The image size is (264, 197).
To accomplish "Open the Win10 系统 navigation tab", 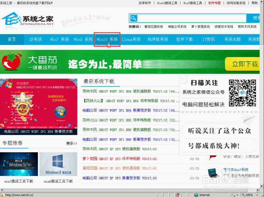I will pyautogui.click(x=107, y=39).
